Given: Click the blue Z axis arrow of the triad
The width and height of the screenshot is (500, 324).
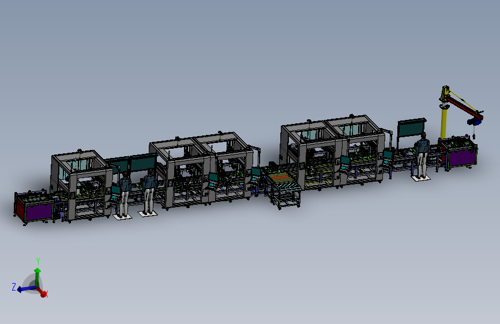Looking at the screenshot, I should click(26, 289).
